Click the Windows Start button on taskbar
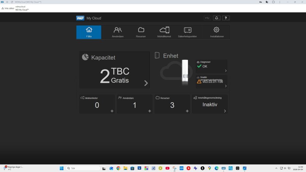The image size is (306, 172). click(x=62, y=168)
